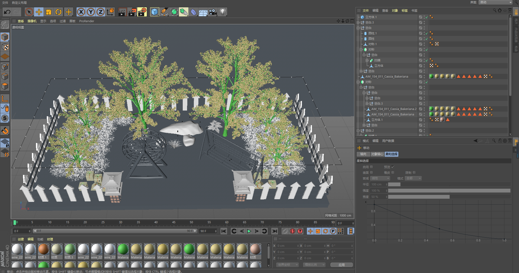Click Render View clapperboard icon

[x=122, y=12]
